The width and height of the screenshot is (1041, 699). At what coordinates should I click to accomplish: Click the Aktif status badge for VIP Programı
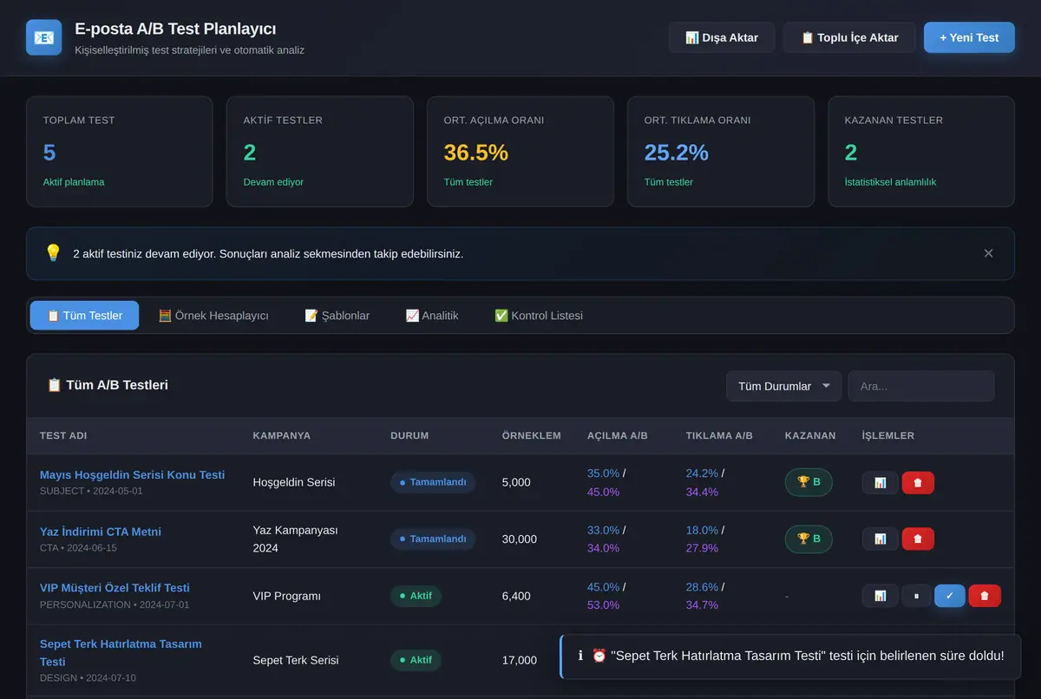416,596
